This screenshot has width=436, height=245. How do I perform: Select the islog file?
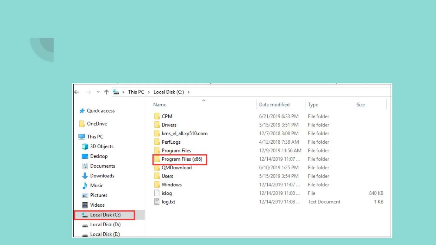pyautogui.click(x=167, y=193)
